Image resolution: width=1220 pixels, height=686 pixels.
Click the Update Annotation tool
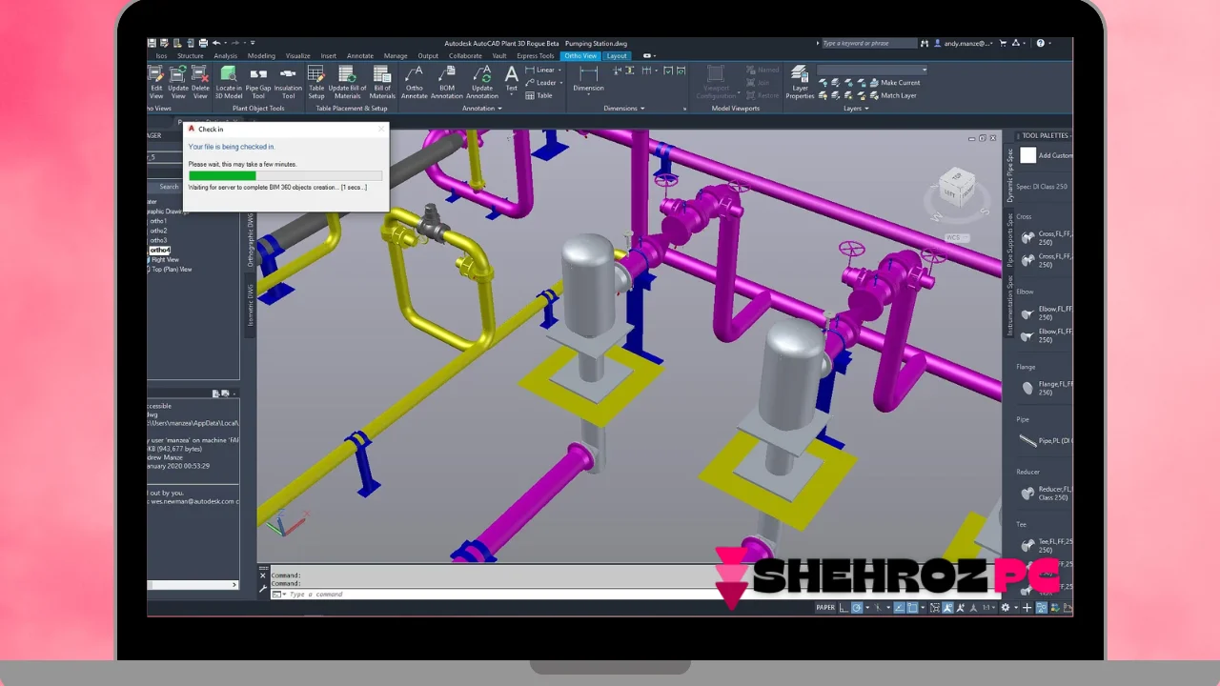coord(482,81)
